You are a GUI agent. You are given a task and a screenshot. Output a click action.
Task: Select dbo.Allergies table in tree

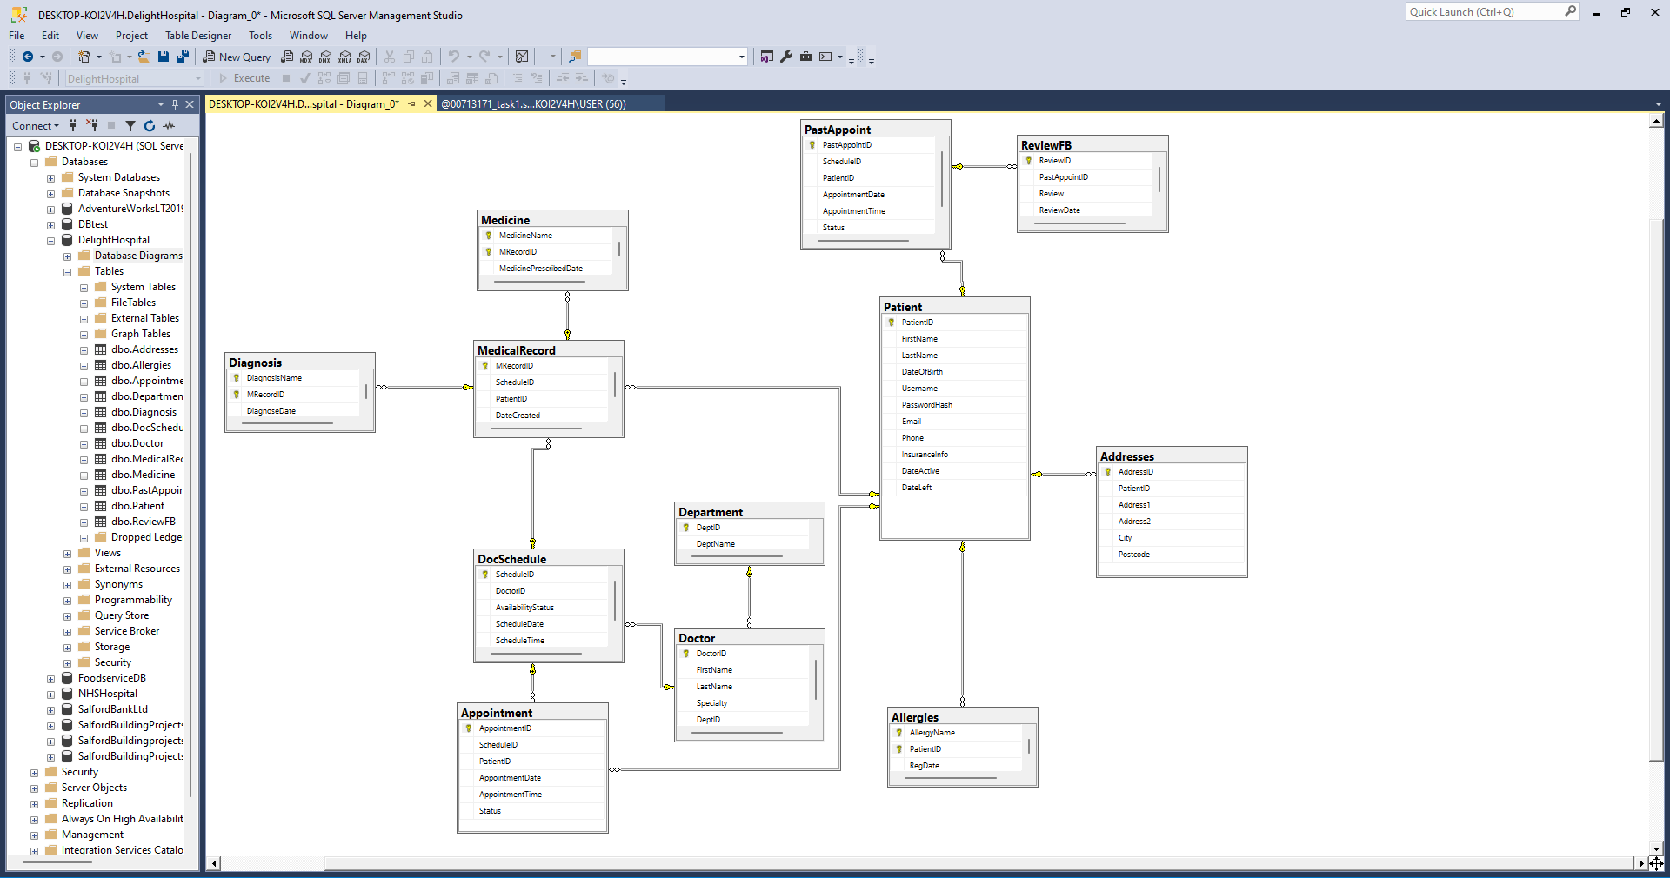(x=141, y=365)
